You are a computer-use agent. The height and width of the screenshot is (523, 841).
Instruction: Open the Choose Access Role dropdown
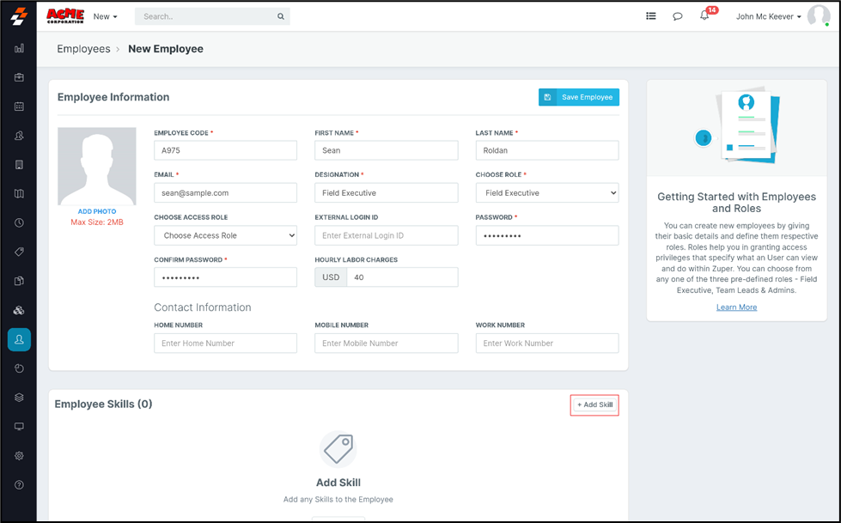tap(225, 235)
